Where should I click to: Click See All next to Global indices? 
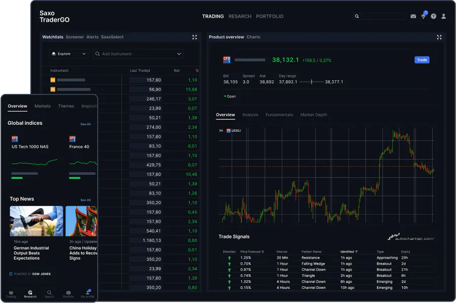pyautogui.click(x=86, y=124)
